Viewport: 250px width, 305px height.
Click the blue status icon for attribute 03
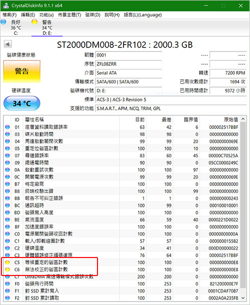[x=7, y=134]
